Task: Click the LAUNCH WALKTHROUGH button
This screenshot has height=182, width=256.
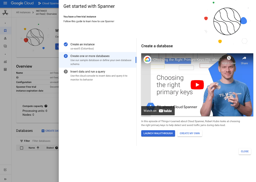Action: click(x=158, y=133)
